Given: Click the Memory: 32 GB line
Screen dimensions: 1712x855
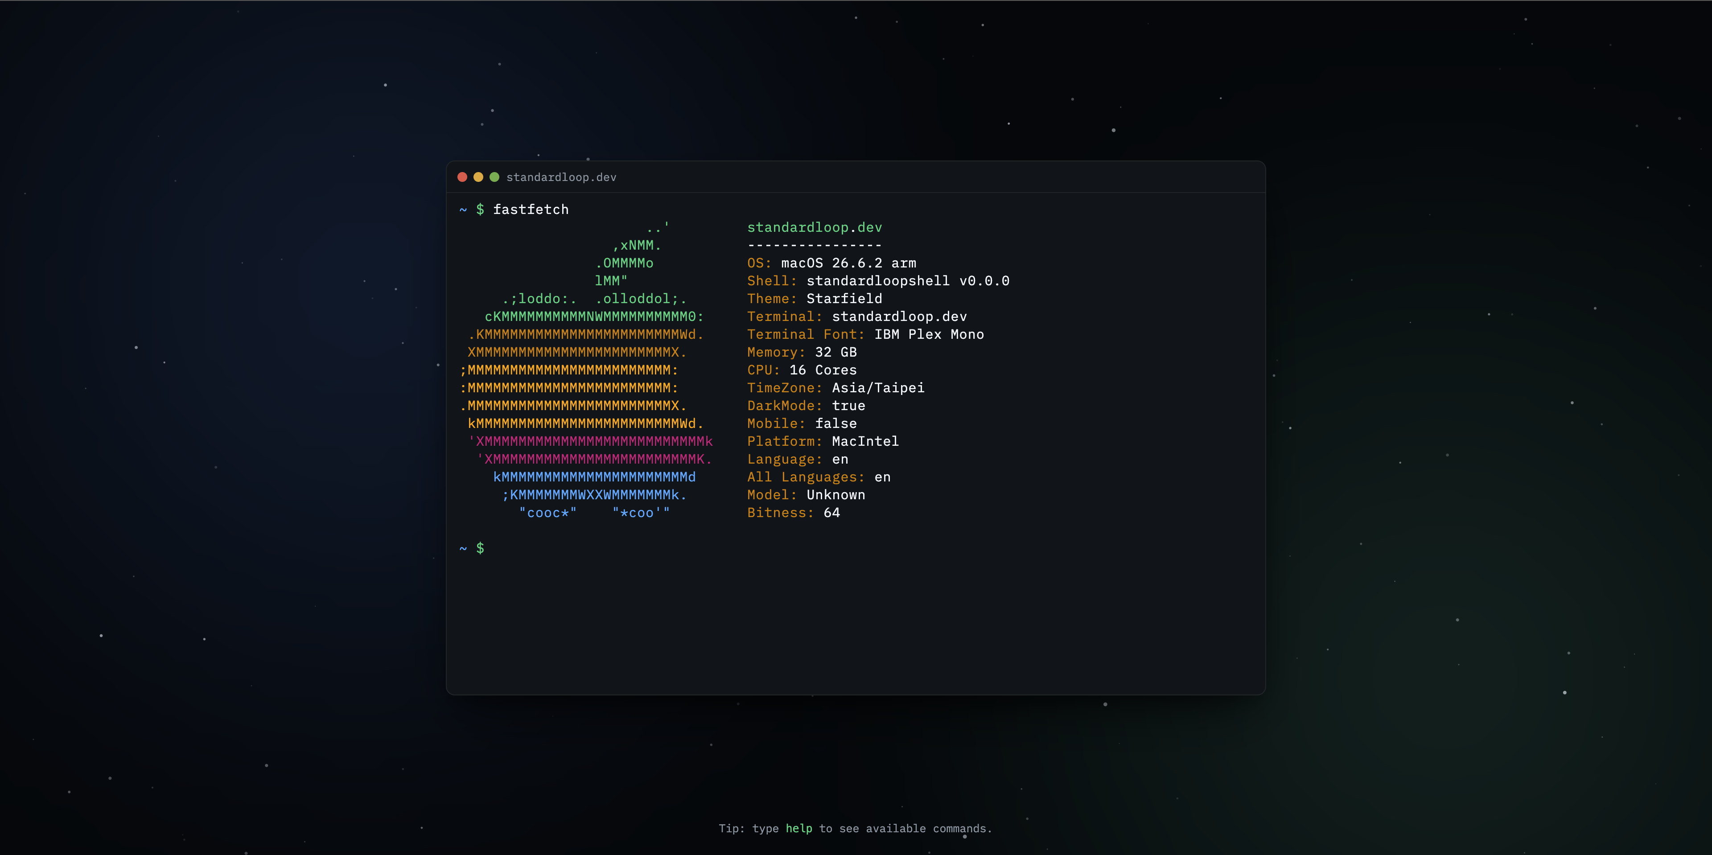Looking at the screenshot, I should pyautogui.click(x=802, y=352).
